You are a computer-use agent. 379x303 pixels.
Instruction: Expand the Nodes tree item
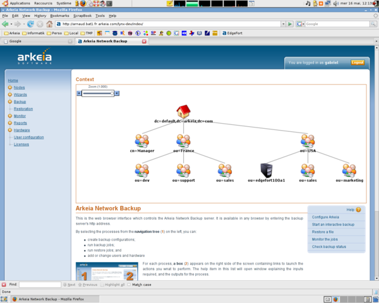tap(10, 88)
